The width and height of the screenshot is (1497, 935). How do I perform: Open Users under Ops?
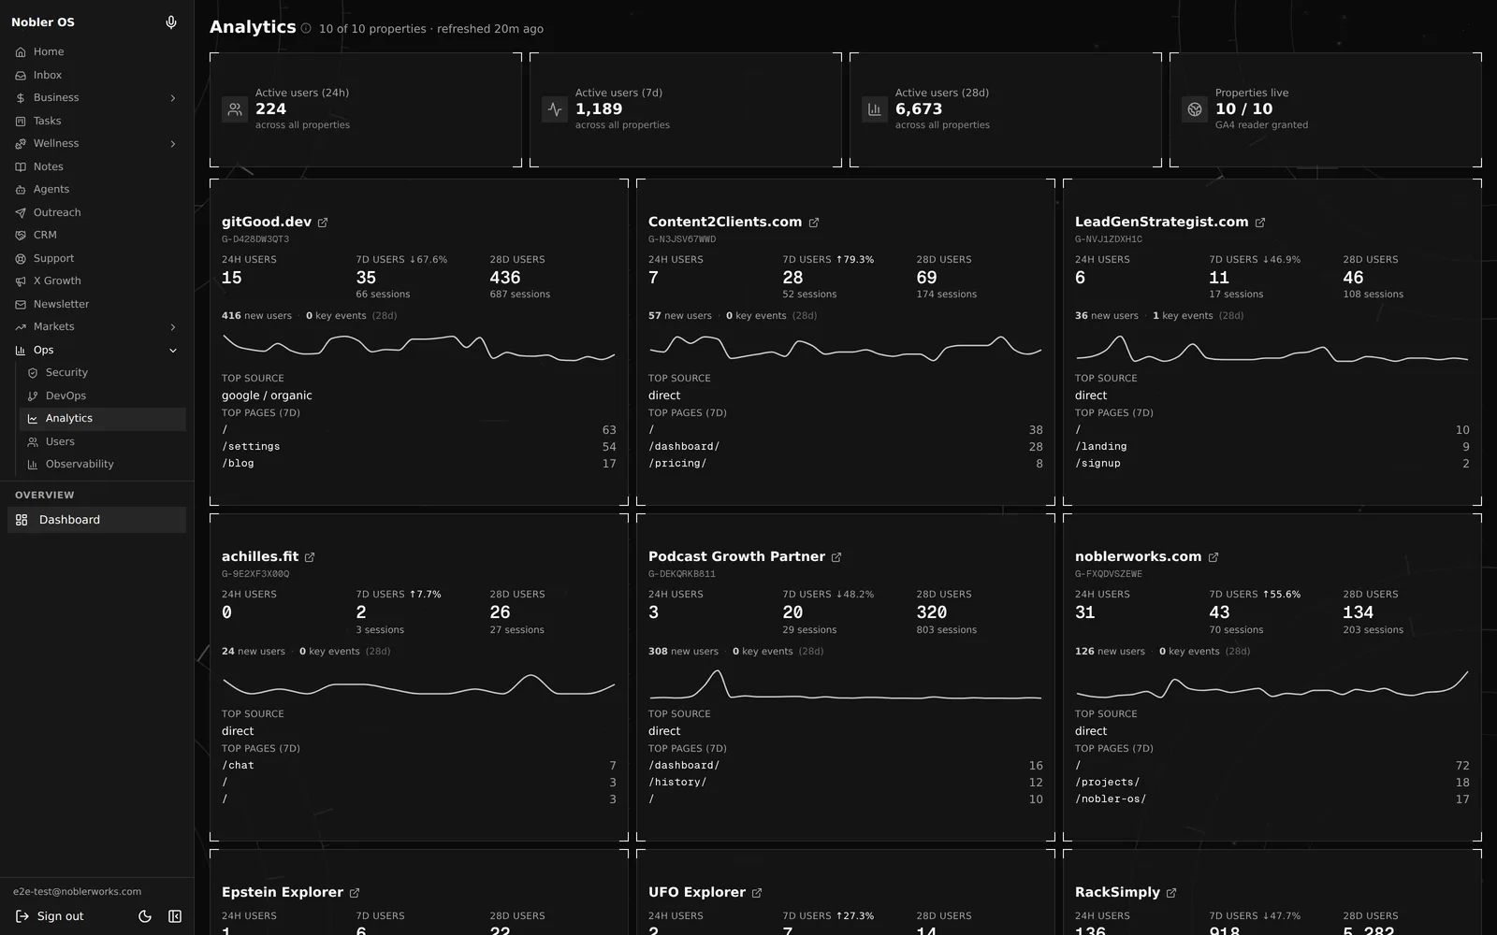click(x=103, y=442)
